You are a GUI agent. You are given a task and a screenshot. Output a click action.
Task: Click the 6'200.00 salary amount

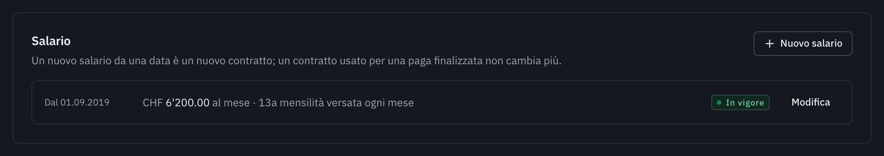coord(188,102)
